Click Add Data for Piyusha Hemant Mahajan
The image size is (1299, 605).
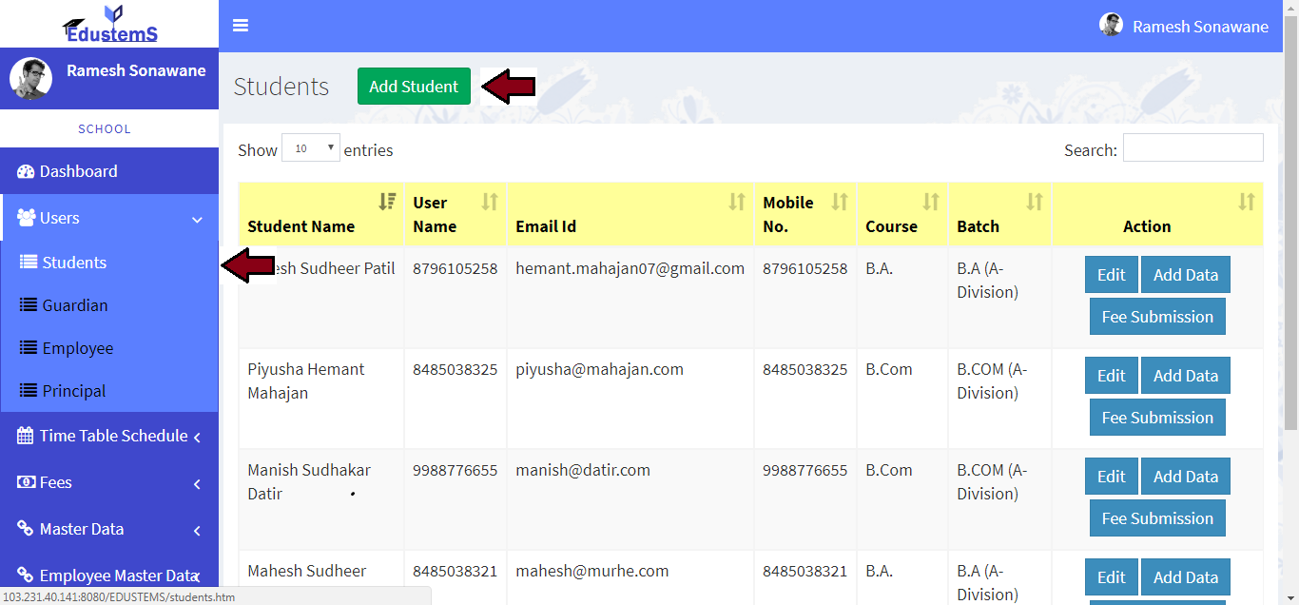click(x=1186, y=376)
